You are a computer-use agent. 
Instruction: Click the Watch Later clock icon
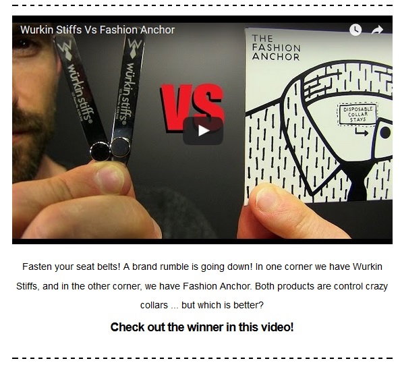coord(355,30)
